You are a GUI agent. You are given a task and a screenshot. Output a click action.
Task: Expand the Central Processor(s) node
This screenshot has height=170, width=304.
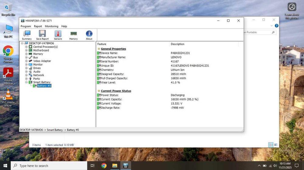coord(26,47)
